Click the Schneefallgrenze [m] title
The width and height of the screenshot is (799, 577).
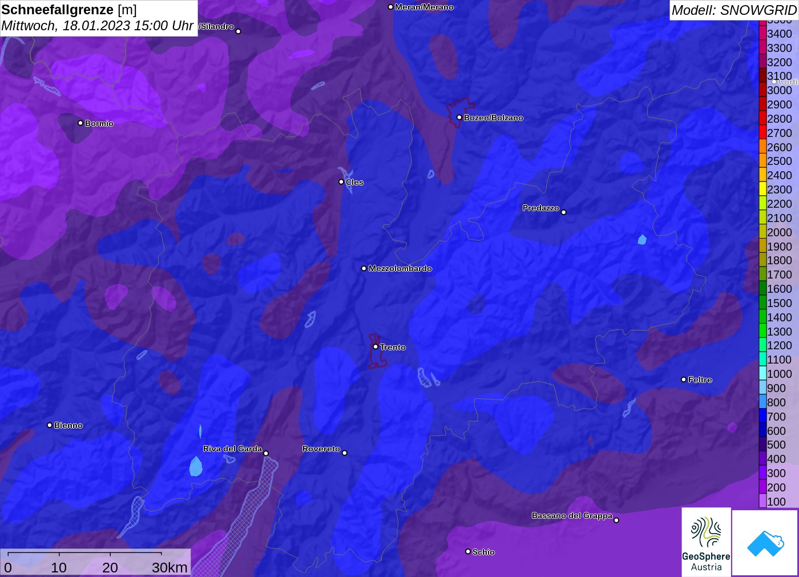[x=69, y=10]
